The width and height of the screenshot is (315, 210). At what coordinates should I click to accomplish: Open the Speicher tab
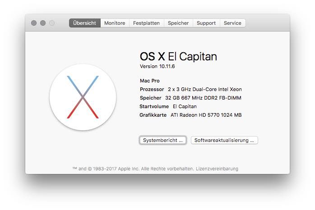point(178,23)
